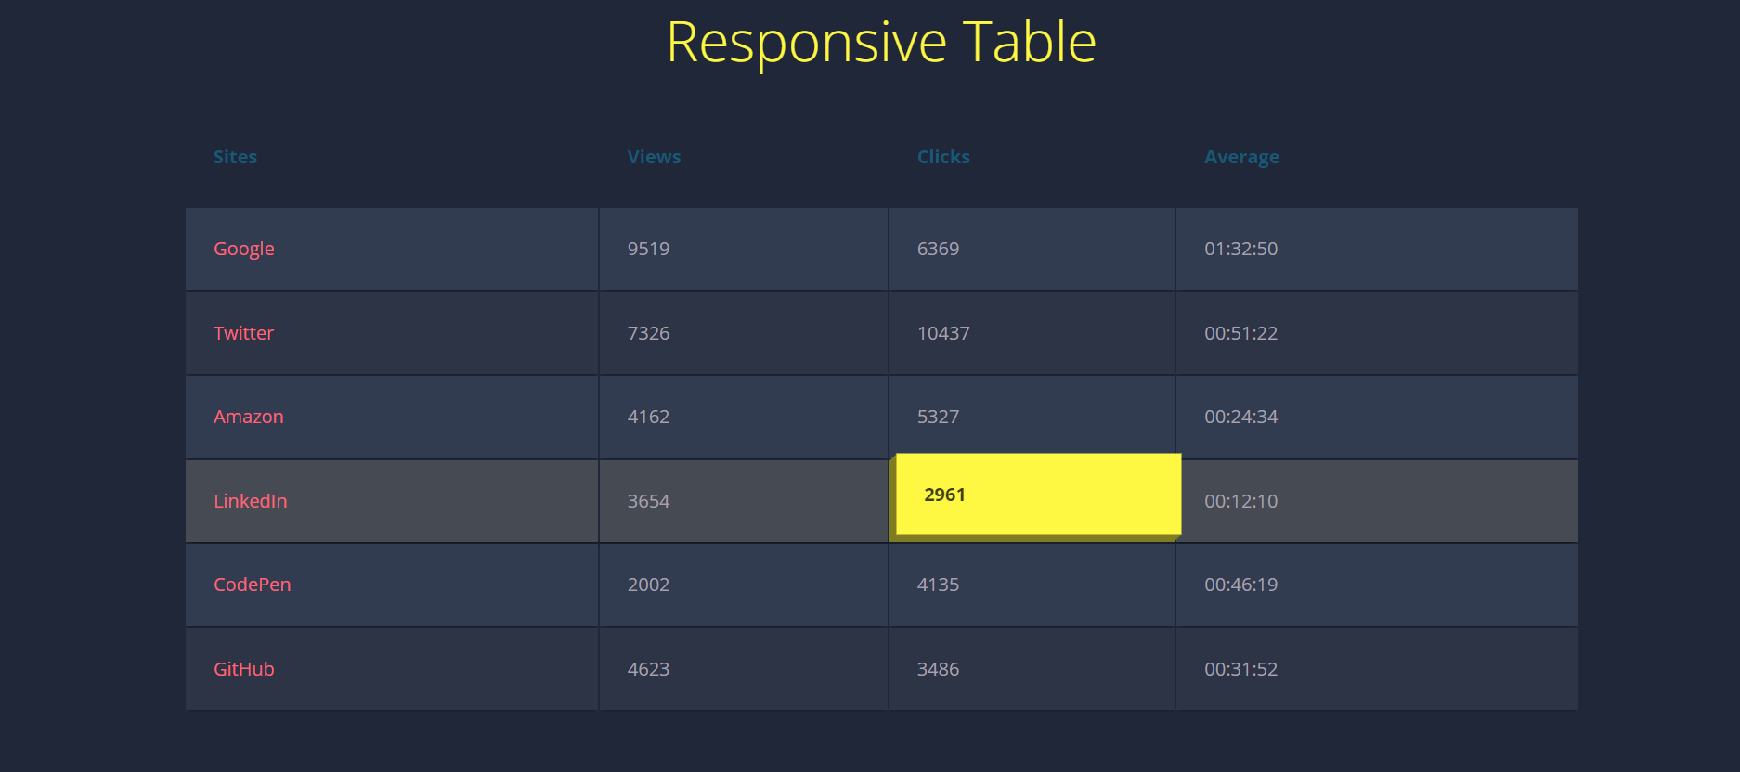
Task: Click the Views column header
Action: [654, 157]
